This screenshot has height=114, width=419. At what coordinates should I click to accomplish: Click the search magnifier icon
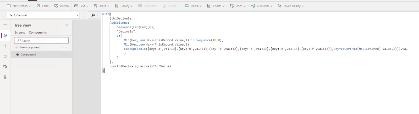[x=19, y=40]
